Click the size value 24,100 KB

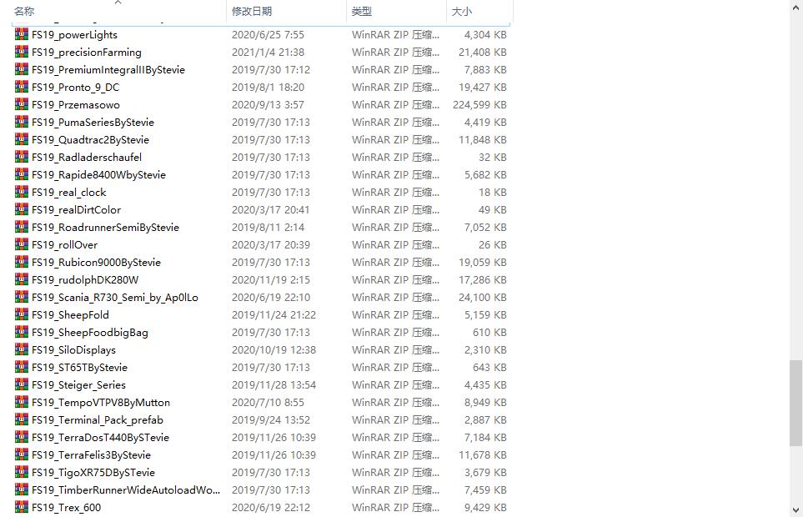[483, 297]
